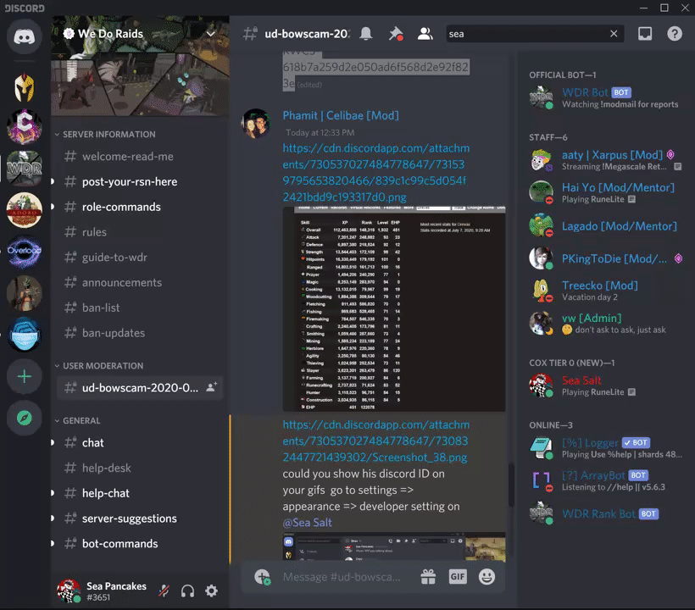Click Phamit's message avatar
The height and width of the screenshot is (610, 695).
click(256, 124)
